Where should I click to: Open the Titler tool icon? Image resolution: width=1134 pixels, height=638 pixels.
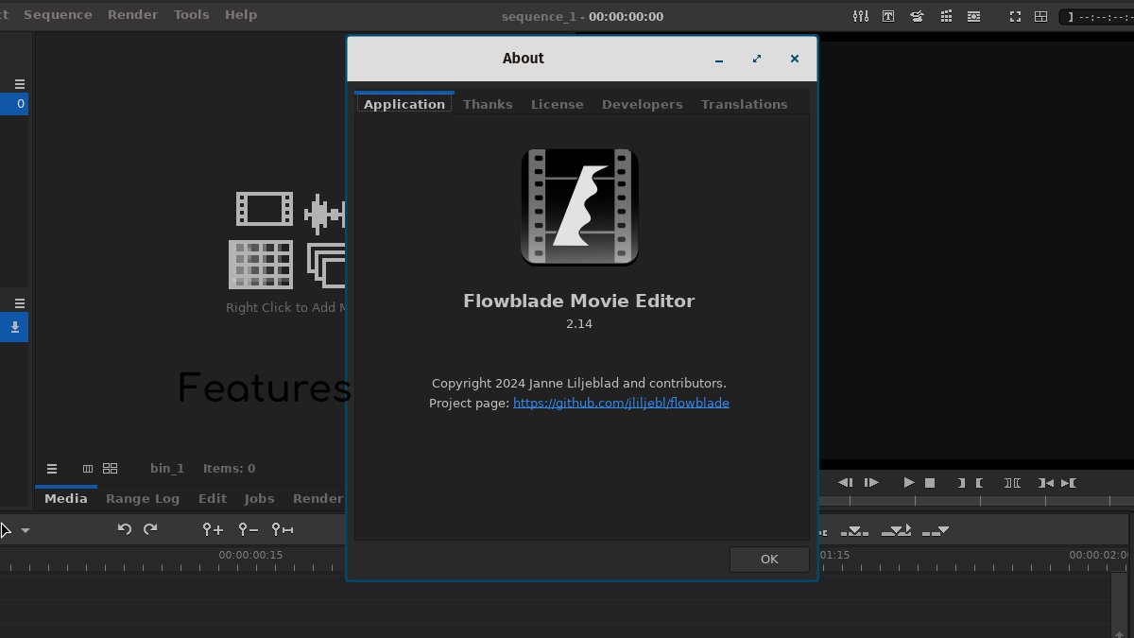[x=888, y=16]
